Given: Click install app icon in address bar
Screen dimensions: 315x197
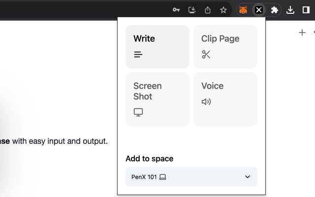Looking at the screenshot, I should click(x=192, y=10).
